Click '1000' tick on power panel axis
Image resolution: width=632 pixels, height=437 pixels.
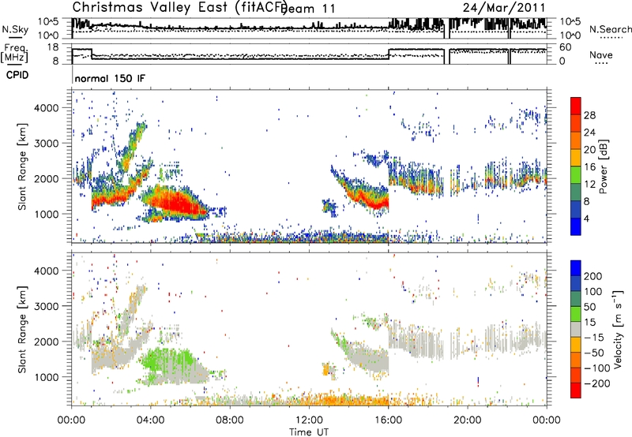coord(46,214)
